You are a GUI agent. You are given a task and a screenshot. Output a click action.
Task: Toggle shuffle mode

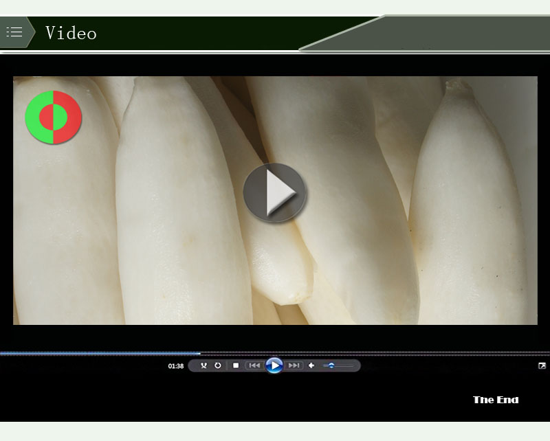point(203,365)
